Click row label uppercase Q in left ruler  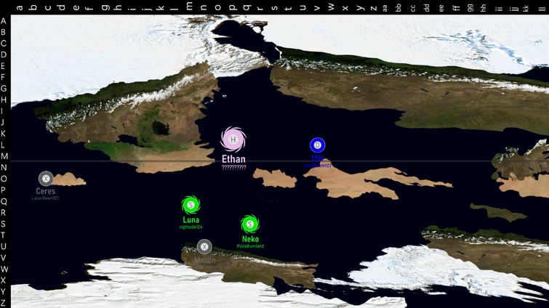point(4,201)
